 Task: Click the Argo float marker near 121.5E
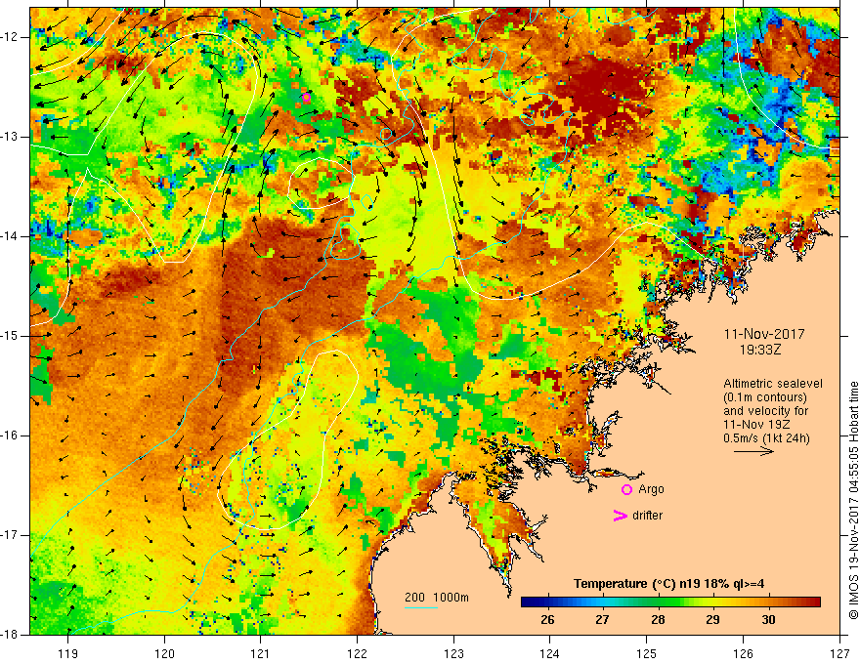coord(306,98)
